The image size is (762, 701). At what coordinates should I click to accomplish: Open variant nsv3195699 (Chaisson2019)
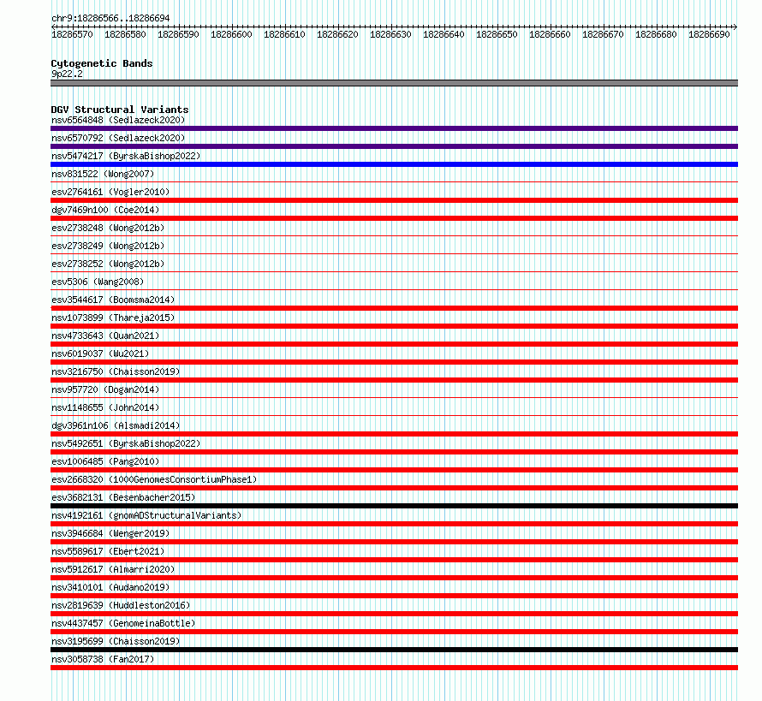[116, 641]
